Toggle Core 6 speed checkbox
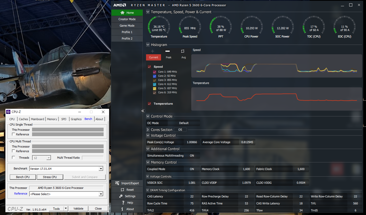Viewport: 366px width, 215px height. (x=155, y=93)
